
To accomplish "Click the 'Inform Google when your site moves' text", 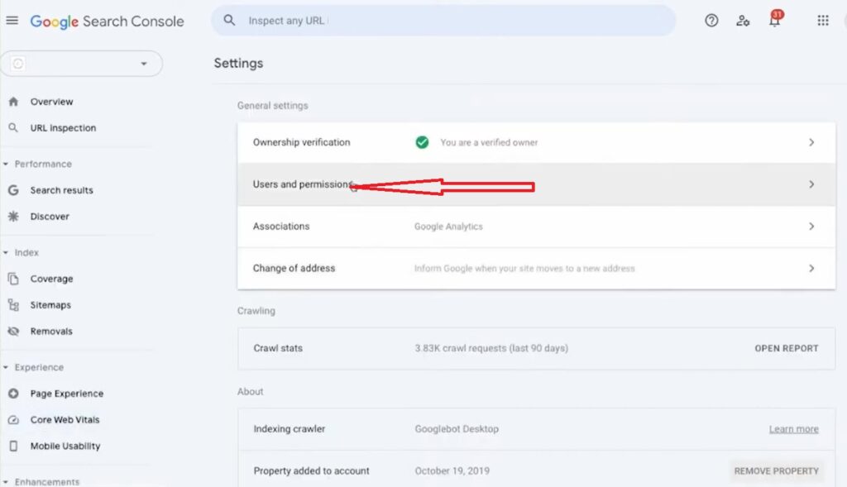I will (x=524, y=269).
